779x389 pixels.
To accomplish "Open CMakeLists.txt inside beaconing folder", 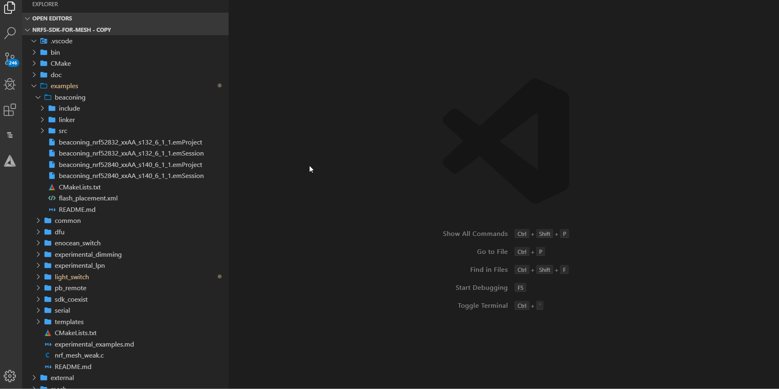I will point(79,187).
